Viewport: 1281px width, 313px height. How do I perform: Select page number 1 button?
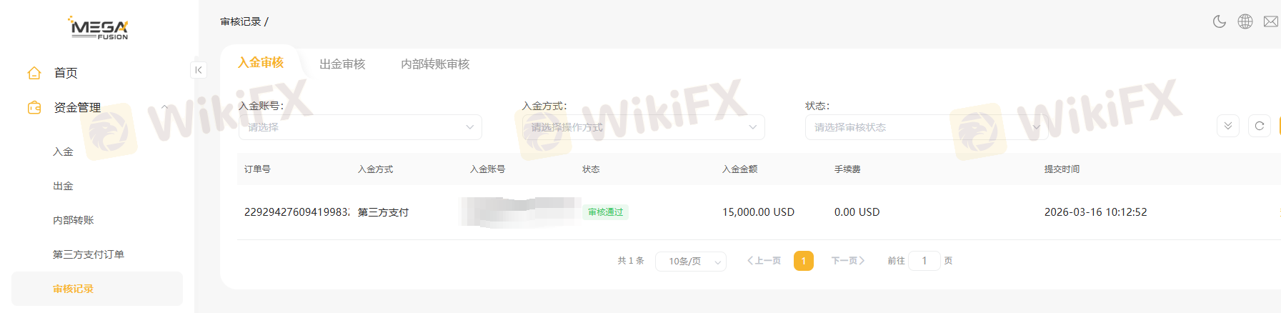(804, 261)
